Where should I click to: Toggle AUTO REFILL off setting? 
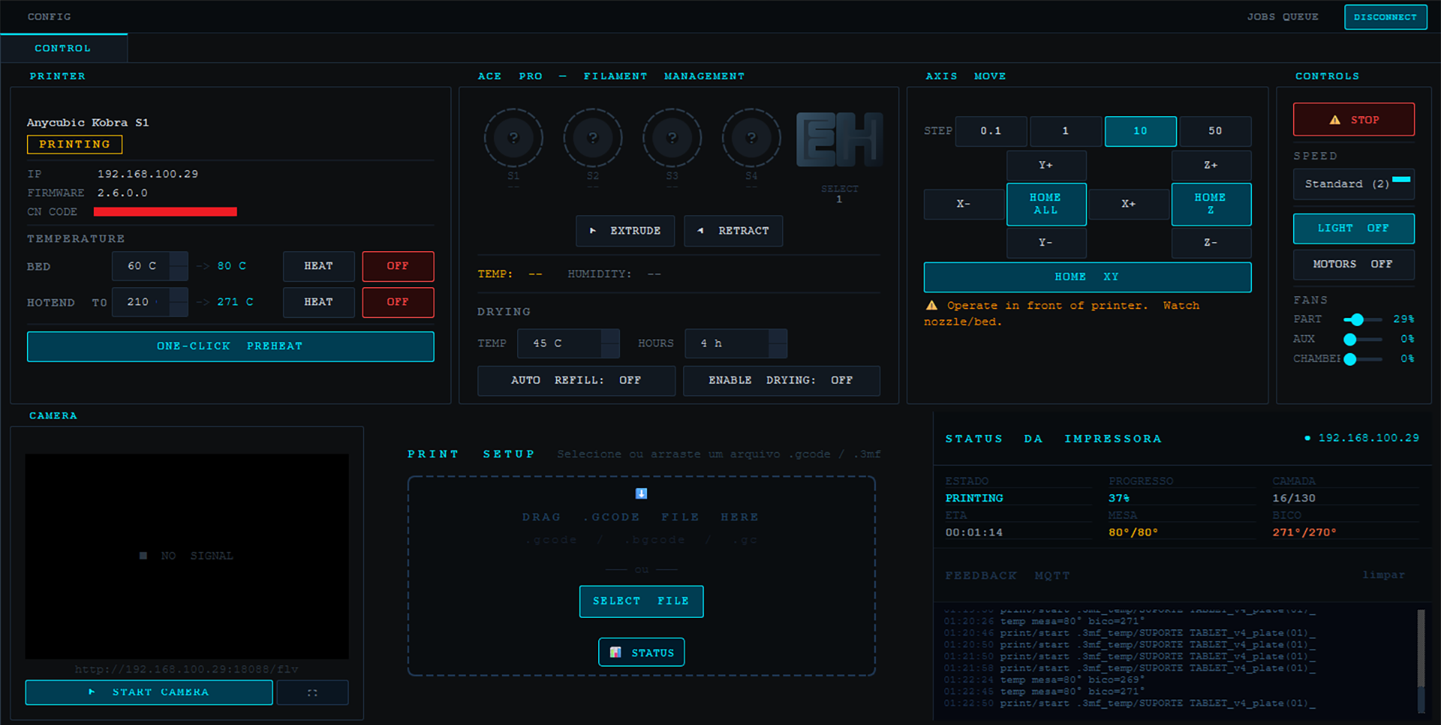click(x=576, y=381)
